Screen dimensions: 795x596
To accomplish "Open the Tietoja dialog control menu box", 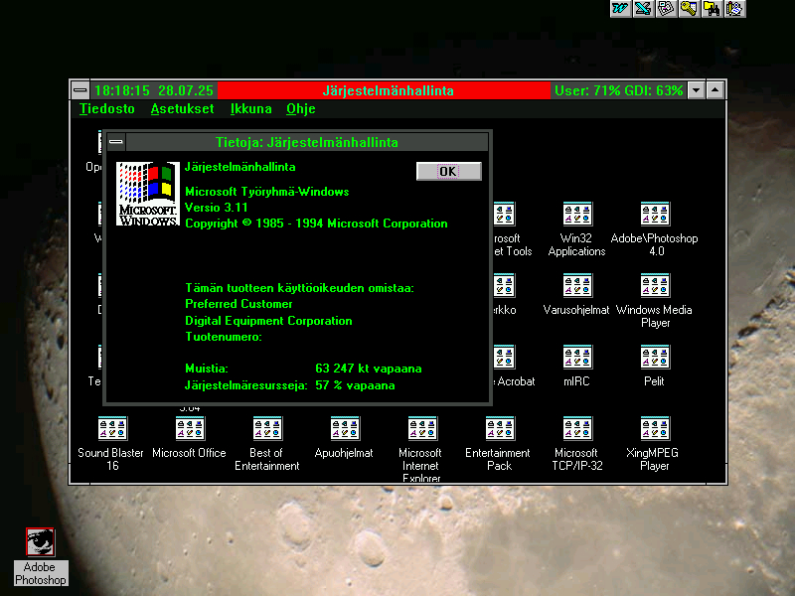I will 116,142.
